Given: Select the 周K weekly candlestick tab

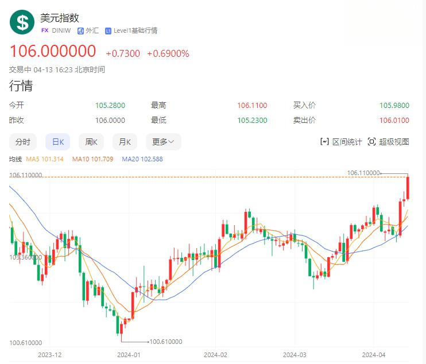Looking at the screenshot, I should tap(91, 142).
